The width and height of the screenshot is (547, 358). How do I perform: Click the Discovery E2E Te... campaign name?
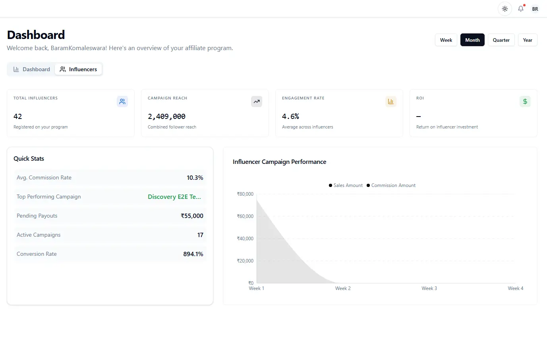click(x=174, y=197)
